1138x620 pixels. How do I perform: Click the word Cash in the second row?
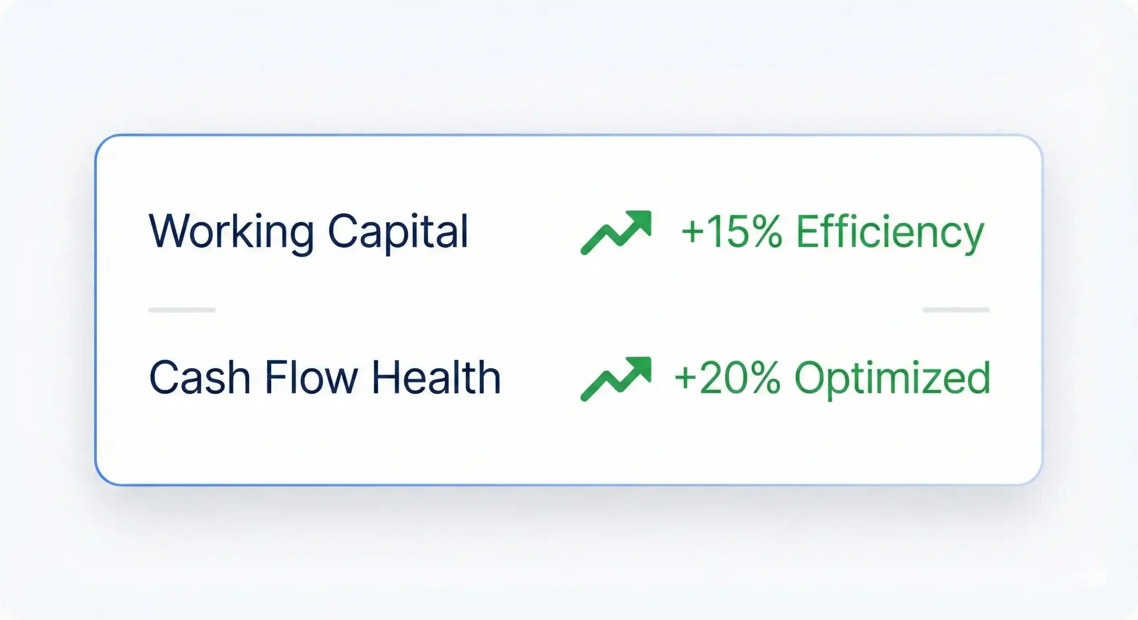pyautogui.click(x=200, y=378)
